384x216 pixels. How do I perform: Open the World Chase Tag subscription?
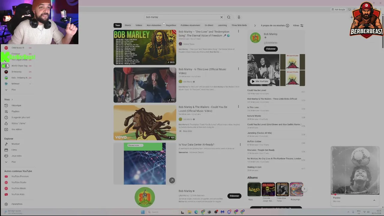(19, 66)
